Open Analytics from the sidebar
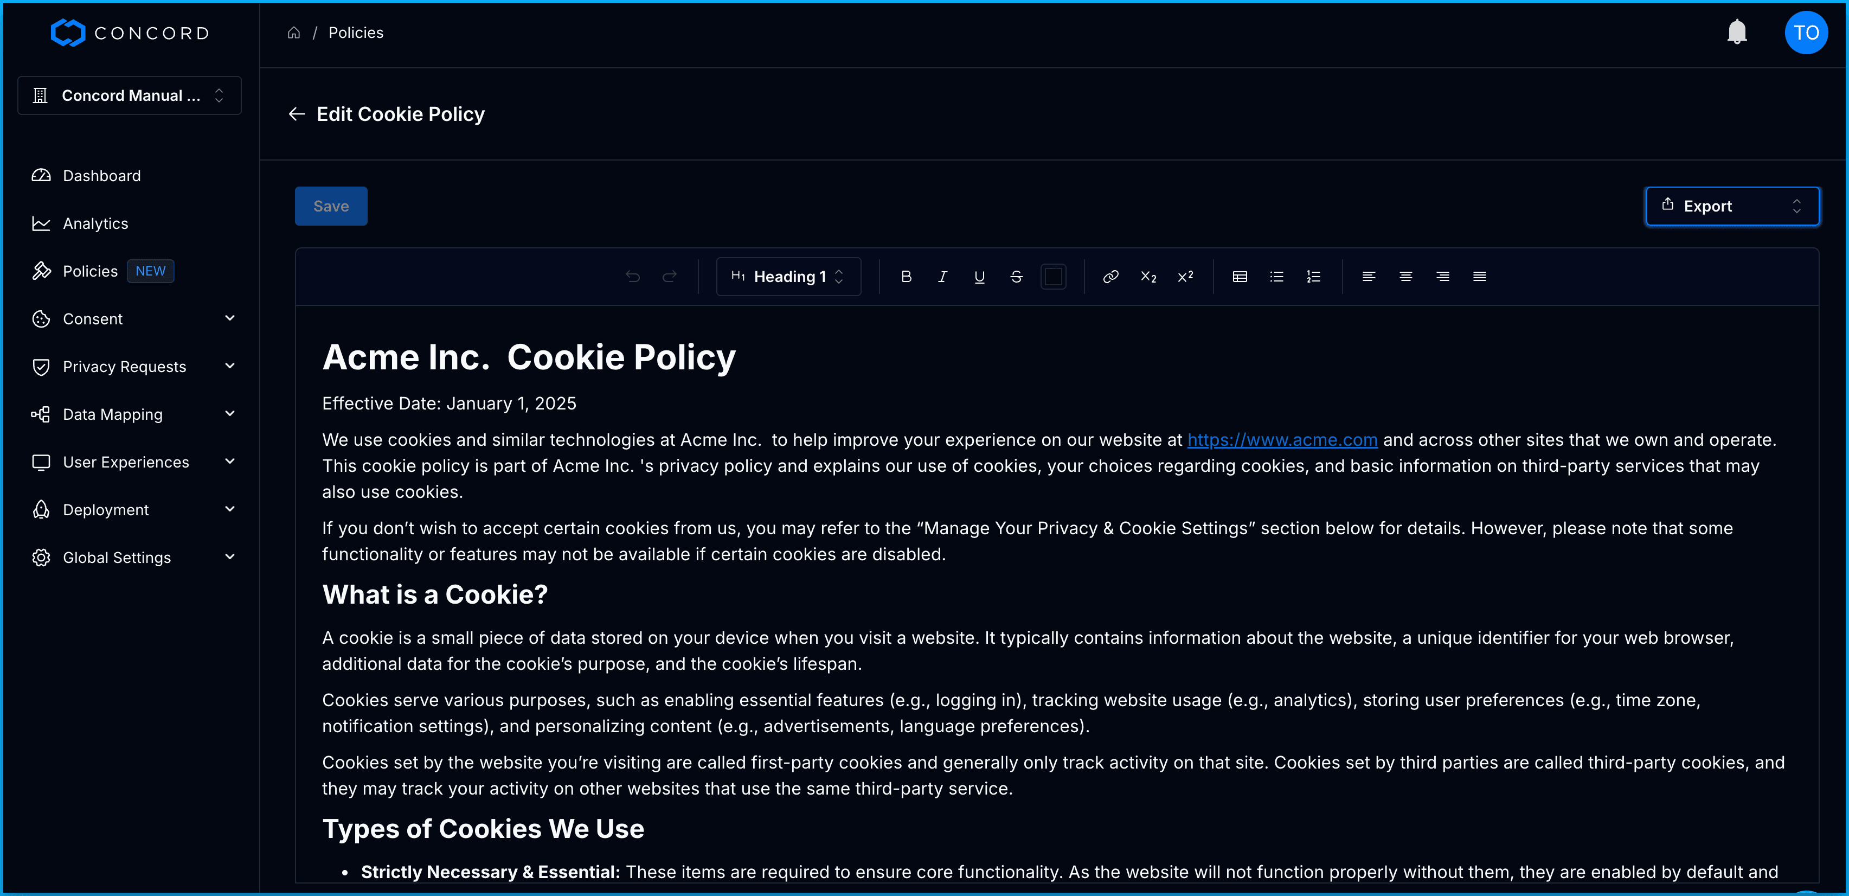This screenshot has height=896, width=1849. pyautogui.click(x=95, y=223)
